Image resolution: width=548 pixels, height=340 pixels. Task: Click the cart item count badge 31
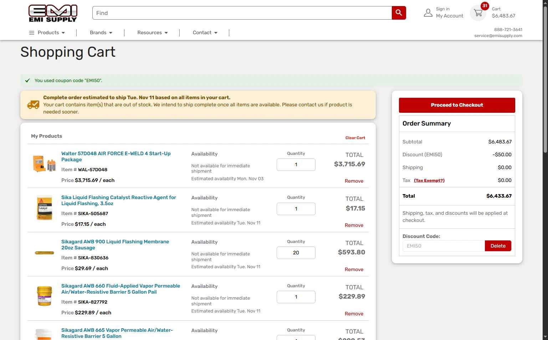(x=485, y=6)
